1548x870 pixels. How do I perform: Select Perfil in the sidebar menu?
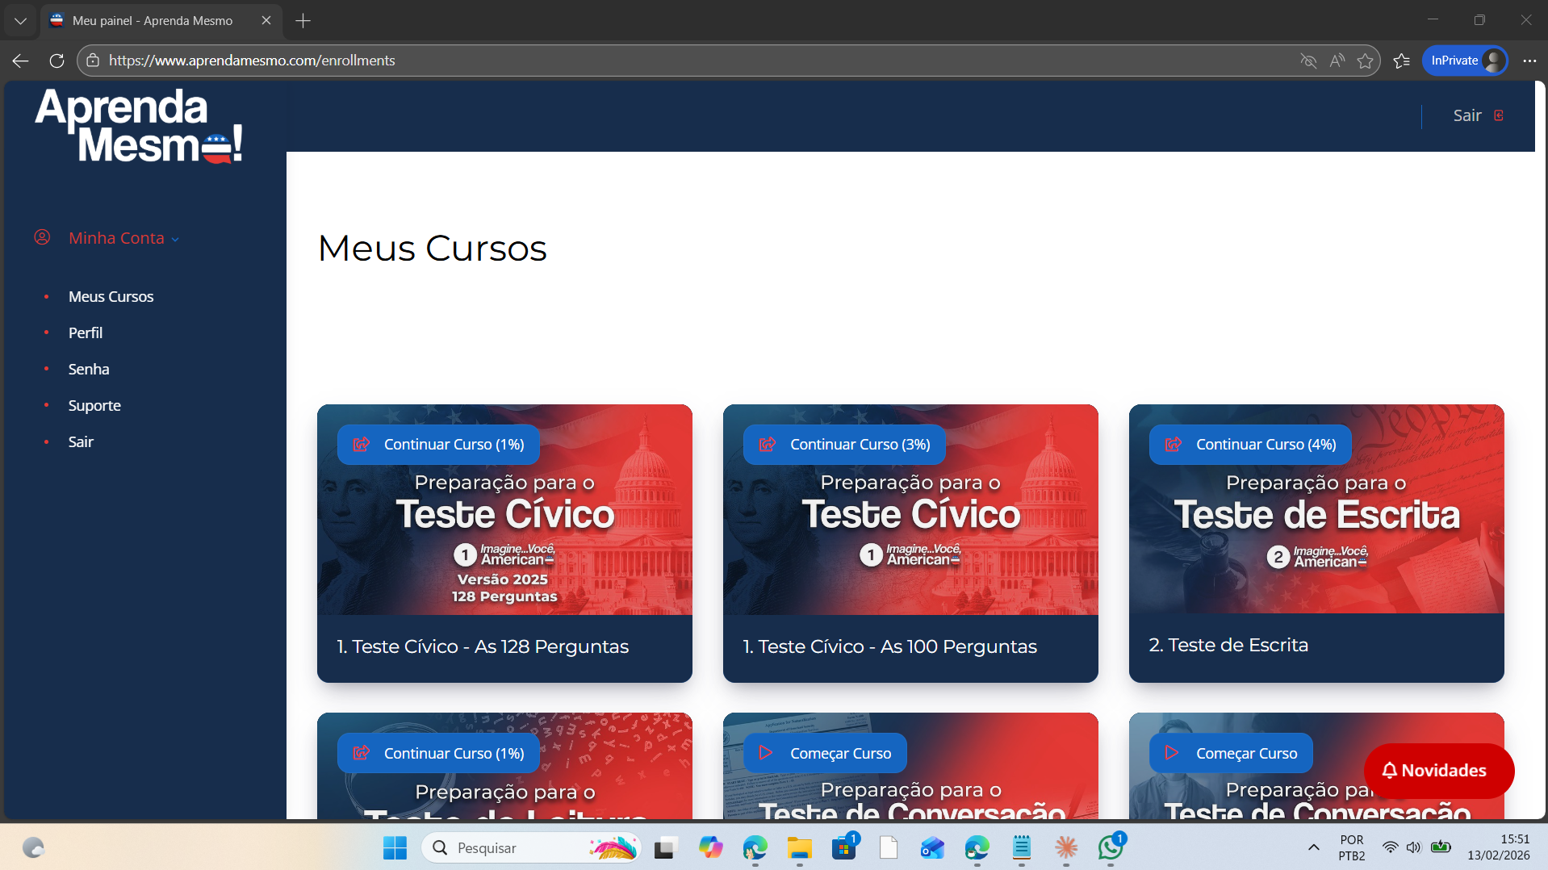click(86, 333)
